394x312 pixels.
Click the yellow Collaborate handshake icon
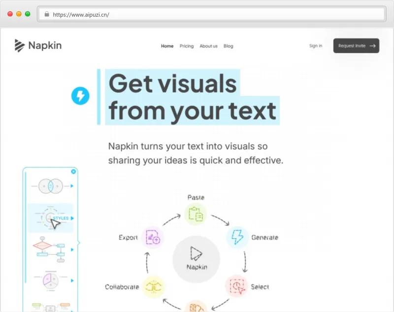click(x=153, y=286)
